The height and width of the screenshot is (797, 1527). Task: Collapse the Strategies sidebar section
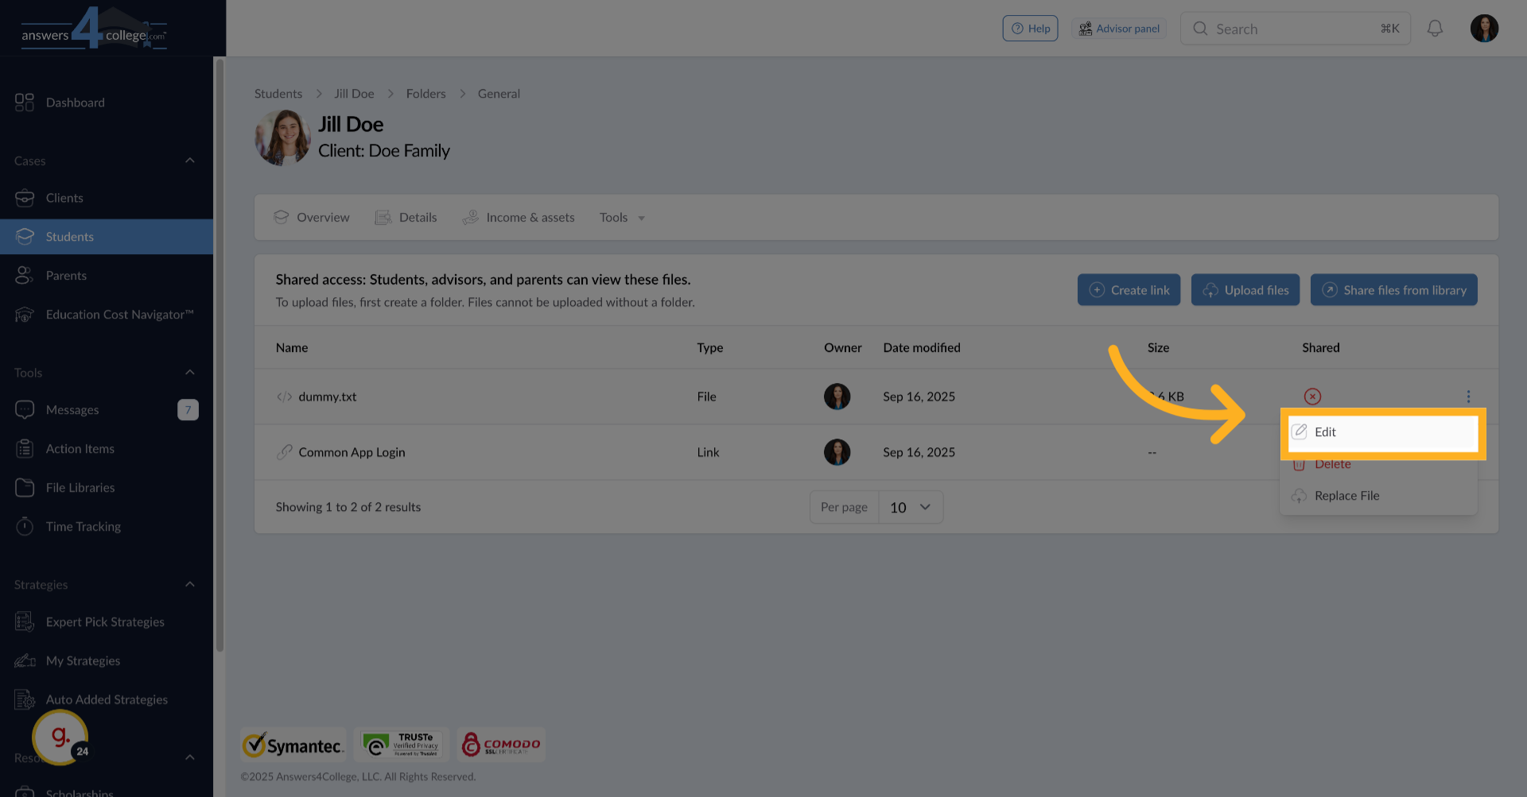(x=190, y=585)
